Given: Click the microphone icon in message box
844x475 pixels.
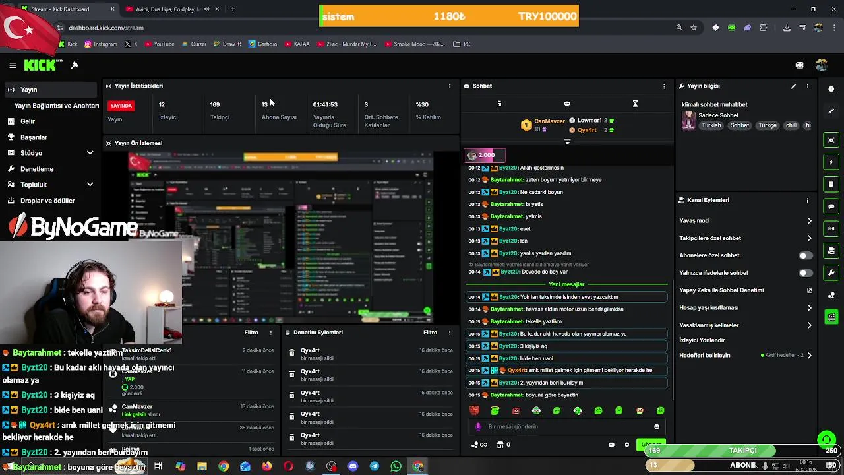Looking at the screenshot, I should [x=478, y=427].
